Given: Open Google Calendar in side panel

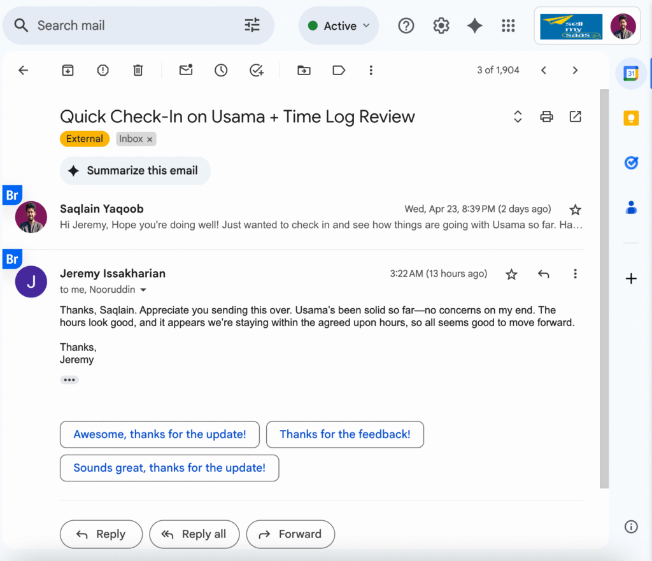Looking at the screenshot, I should click(x=630, y=74).
